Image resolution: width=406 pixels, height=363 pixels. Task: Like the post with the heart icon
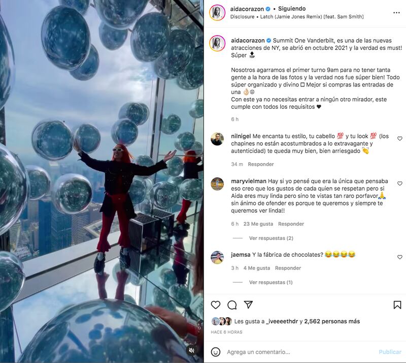tap(215, 305)
